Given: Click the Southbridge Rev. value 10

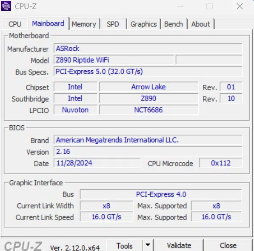Looking at the screenshot, I should click(231, 98).
